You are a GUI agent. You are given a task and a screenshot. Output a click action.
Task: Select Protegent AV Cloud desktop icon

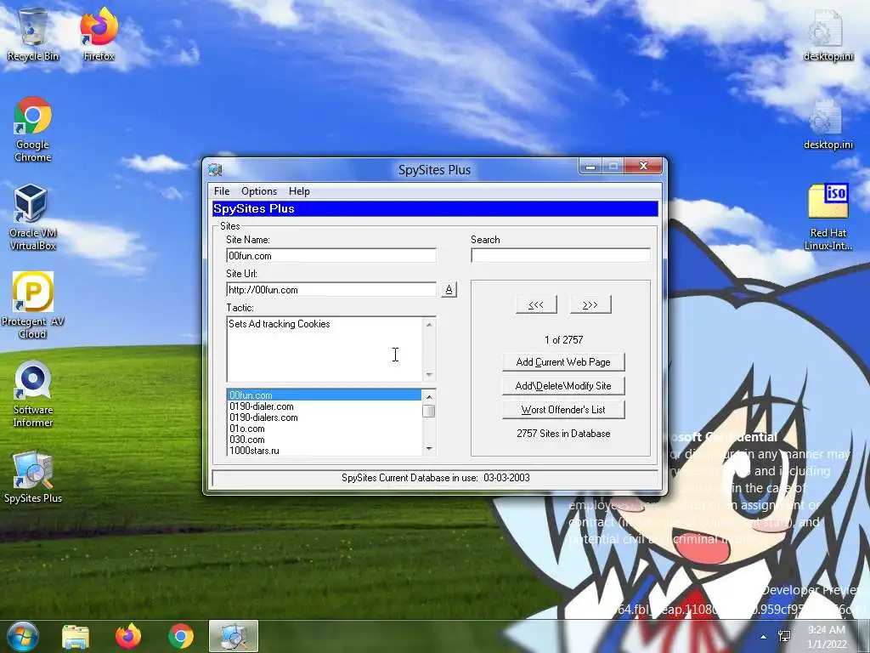33,305
